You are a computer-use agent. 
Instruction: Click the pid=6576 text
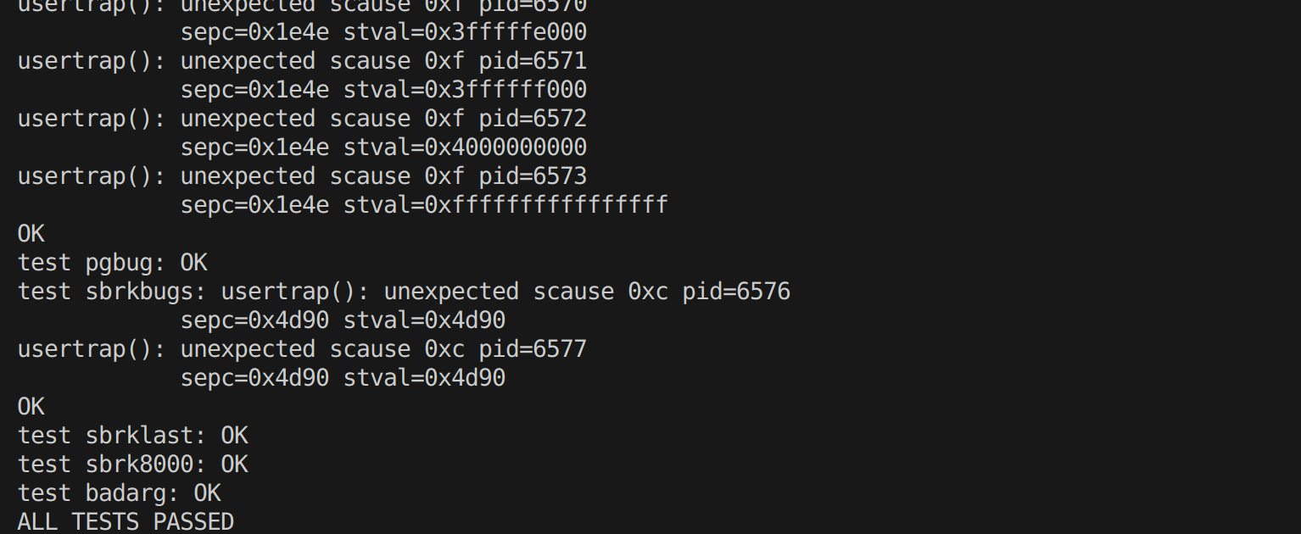coord(736,292)
